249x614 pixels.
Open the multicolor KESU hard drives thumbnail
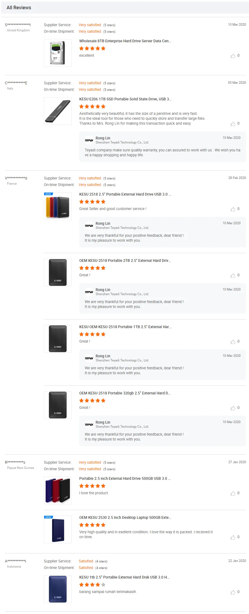point(58,206)
